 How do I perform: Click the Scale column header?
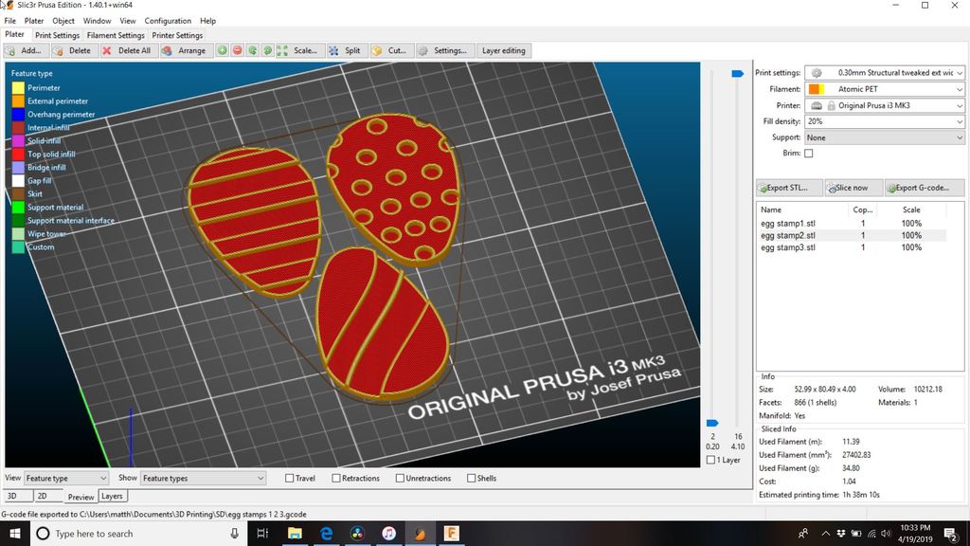click(911, 209)
